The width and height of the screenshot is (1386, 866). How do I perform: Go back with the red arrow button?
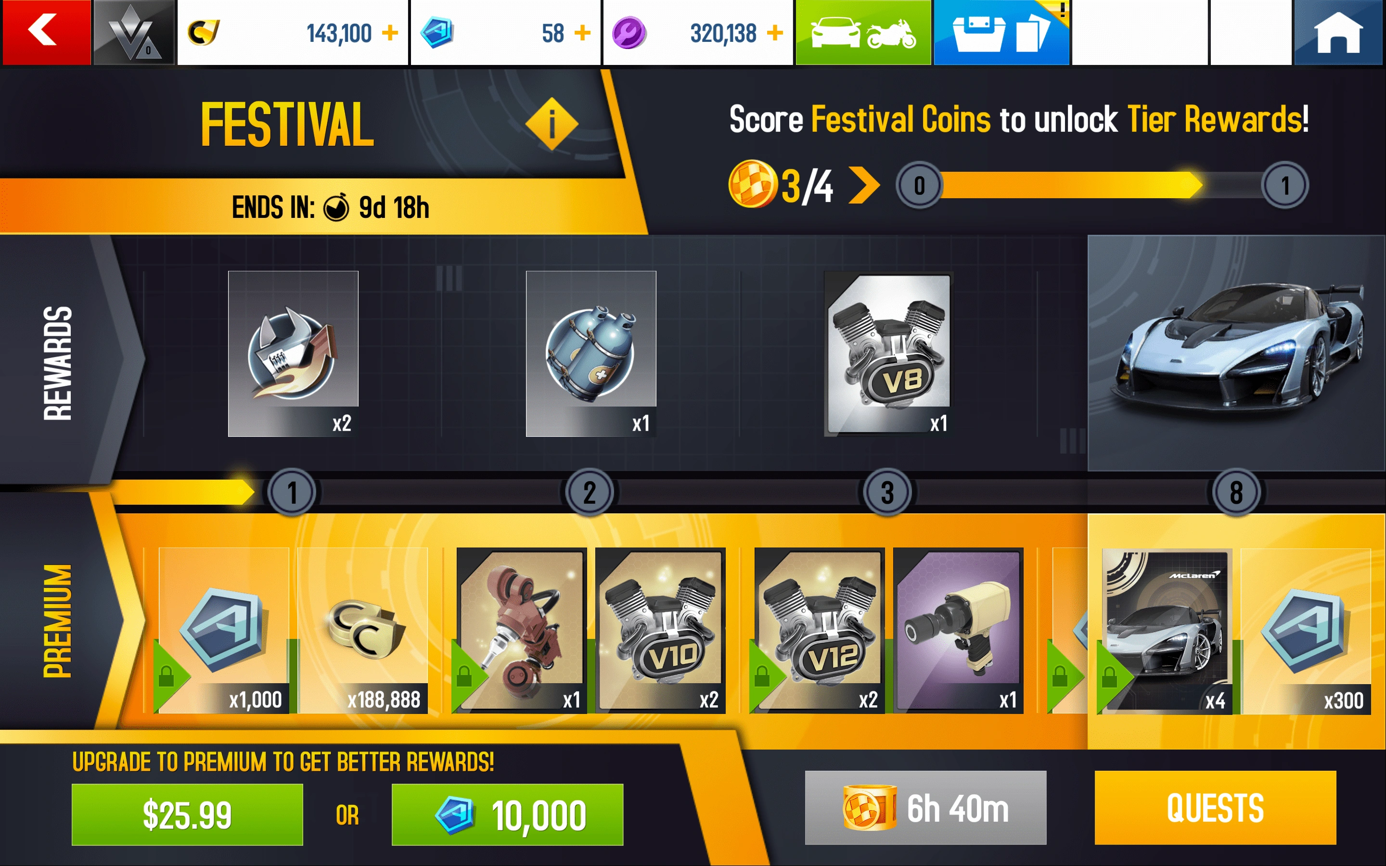click(46, 32)
